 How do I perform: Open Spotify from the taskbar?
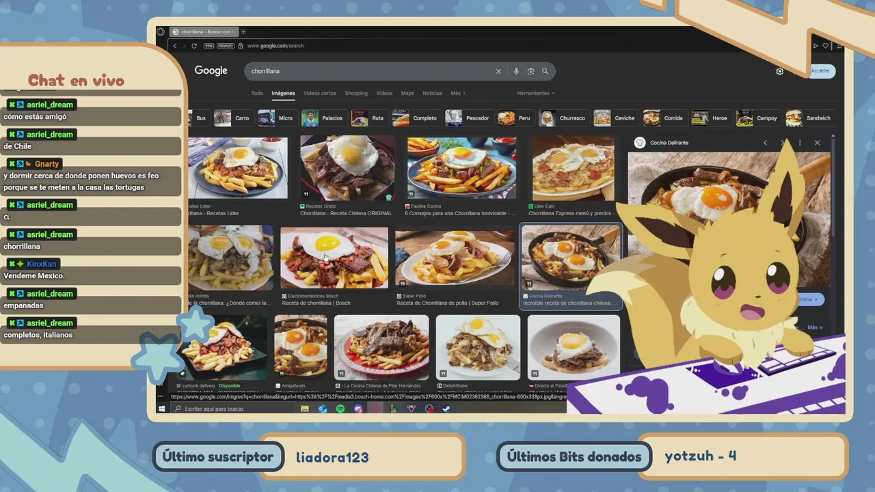click(340, 409)
